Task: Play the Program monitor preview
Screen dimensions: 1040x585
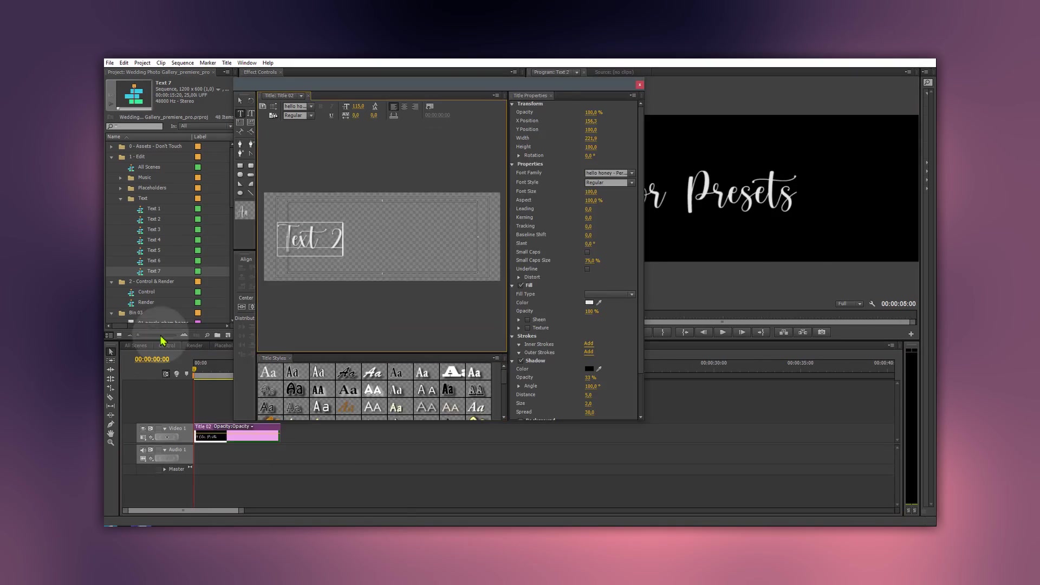Action: tap(723, 332)
